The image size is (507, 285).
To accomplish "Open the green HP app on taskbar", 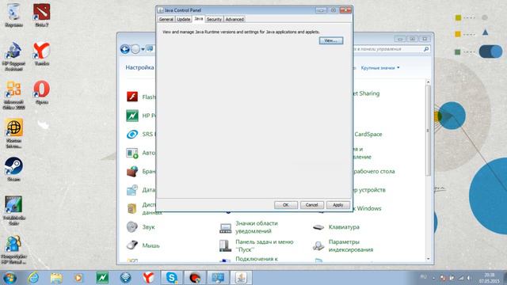I will pyautogui.click(x=102, y=278).
